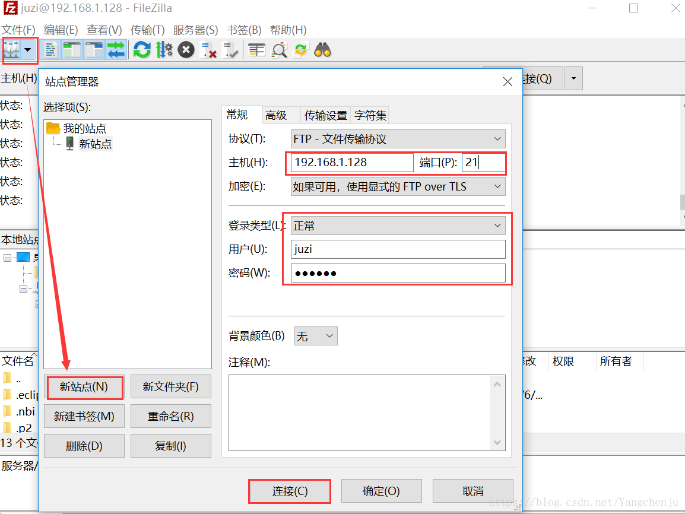The image size is (685, 514).
Task: Click the 重命名(R) button
Action: point(171,416)
